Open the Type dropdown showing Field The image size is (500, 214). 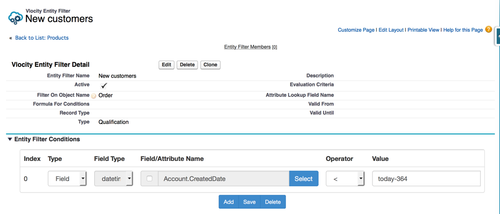67,179
